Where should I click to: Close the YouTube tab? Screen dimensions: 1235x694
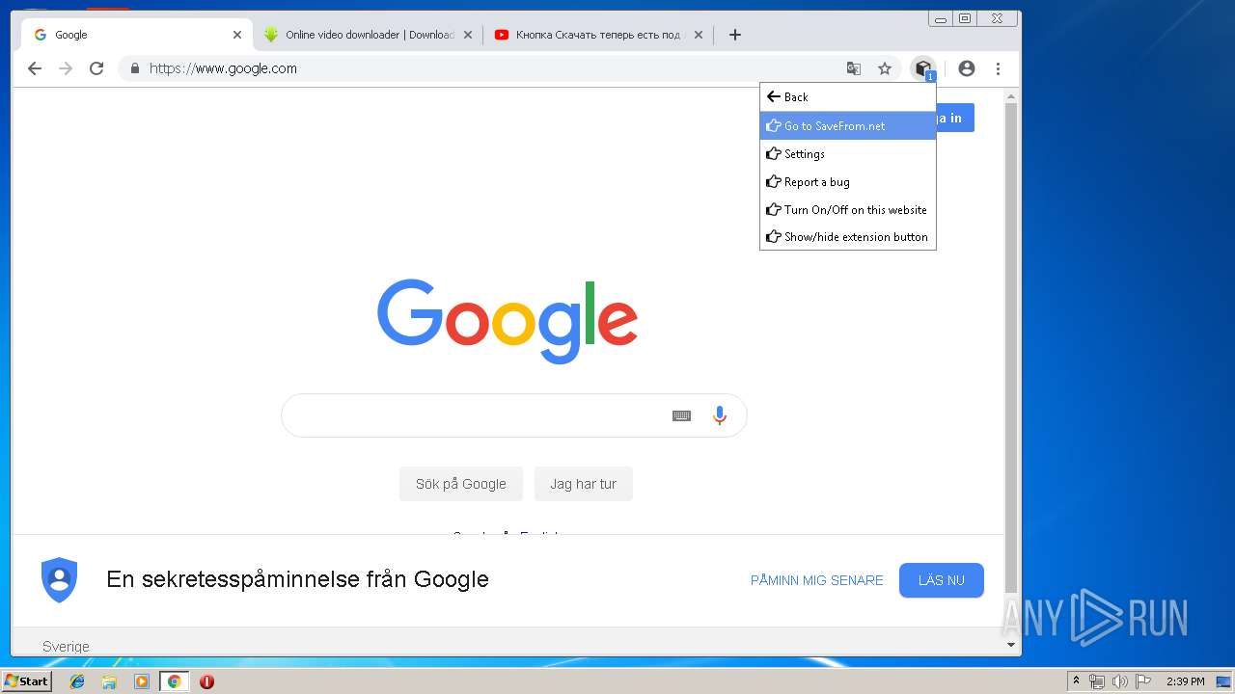[699, 35]
